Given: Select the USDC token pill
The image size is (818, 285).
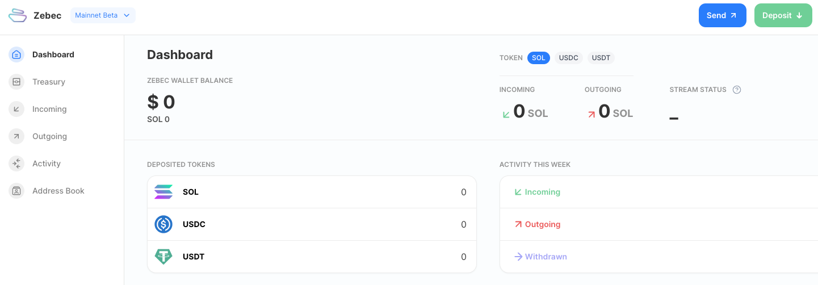Looking at the screenshot, I should [x=569, y=58].
